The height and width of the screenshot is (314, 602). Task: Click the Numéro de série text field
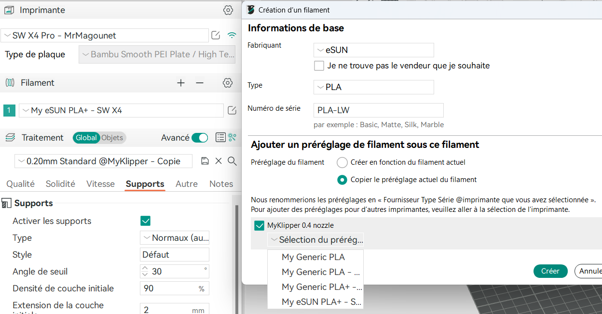378,110
